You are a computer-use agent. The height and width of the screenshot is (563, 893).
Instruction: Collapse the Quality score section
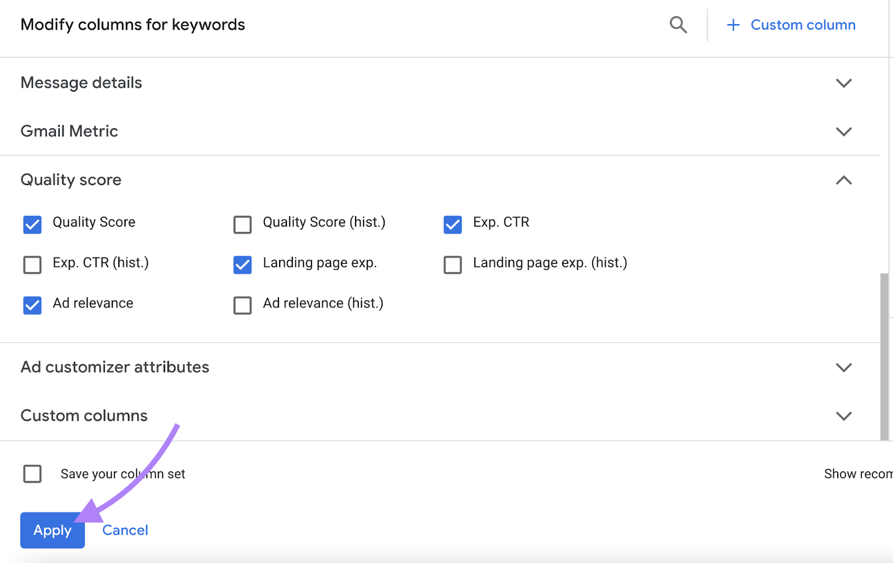844,180
